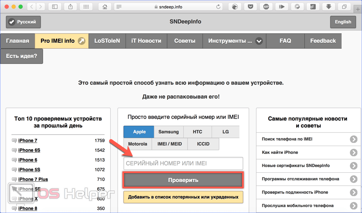
Task: Go back with Safari's back arrow
Action: (x=32, y=7)
